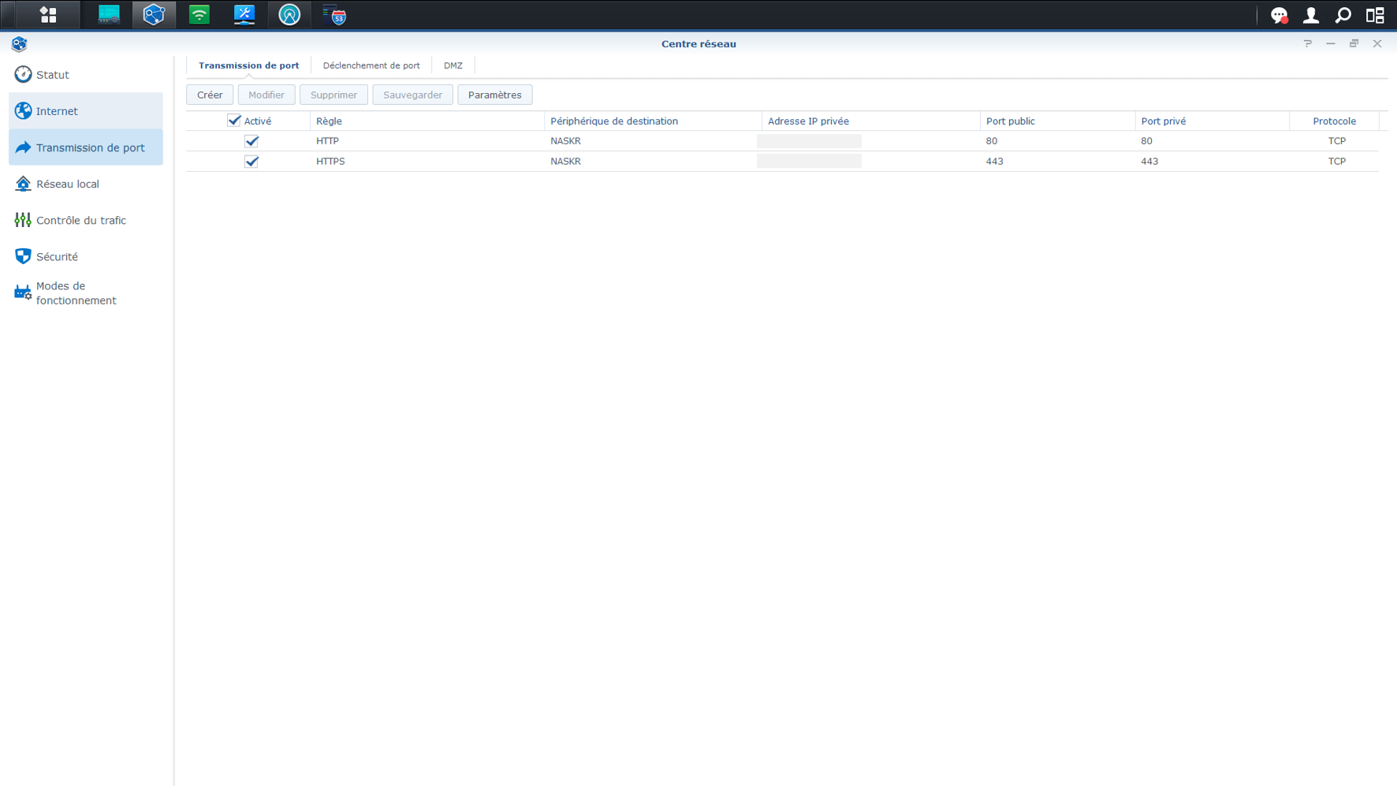1397x786 pixels.
Task: Toggle the Activé header checkbox
Action: (x=234, y=121)
